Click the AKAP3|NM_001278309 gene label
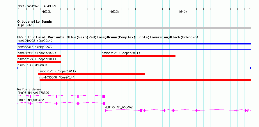This screenshot has width=259, height=127. pyautogui.click(x=33, y=93)
